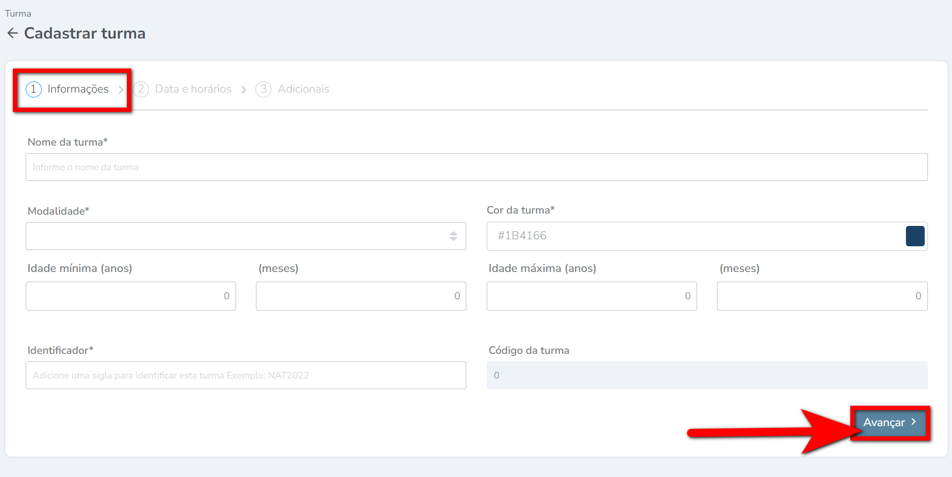Select step 2 circle icon
Viewport: 952px width, 477px height.
[141, 89]
